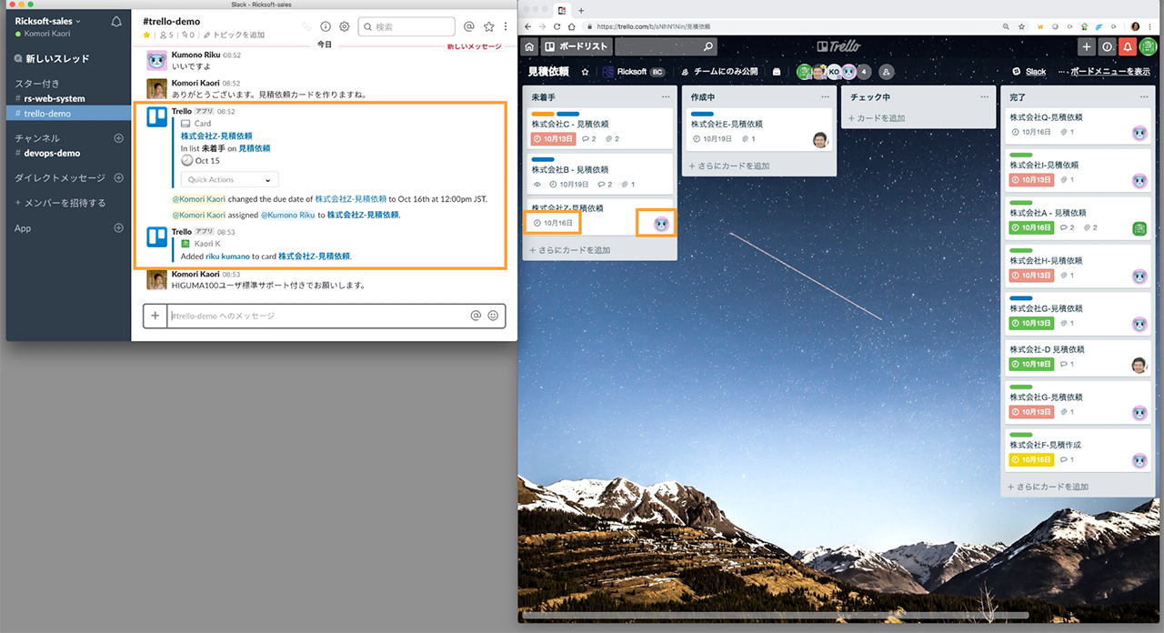Open 新しいスレッド in Slack sidebar
This screenshot has width=1164, height=633.
52,59
